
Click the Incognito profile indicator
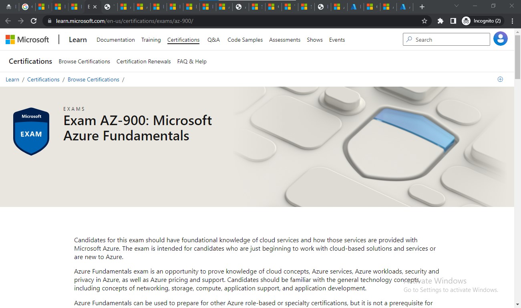[x=482, y=21]
